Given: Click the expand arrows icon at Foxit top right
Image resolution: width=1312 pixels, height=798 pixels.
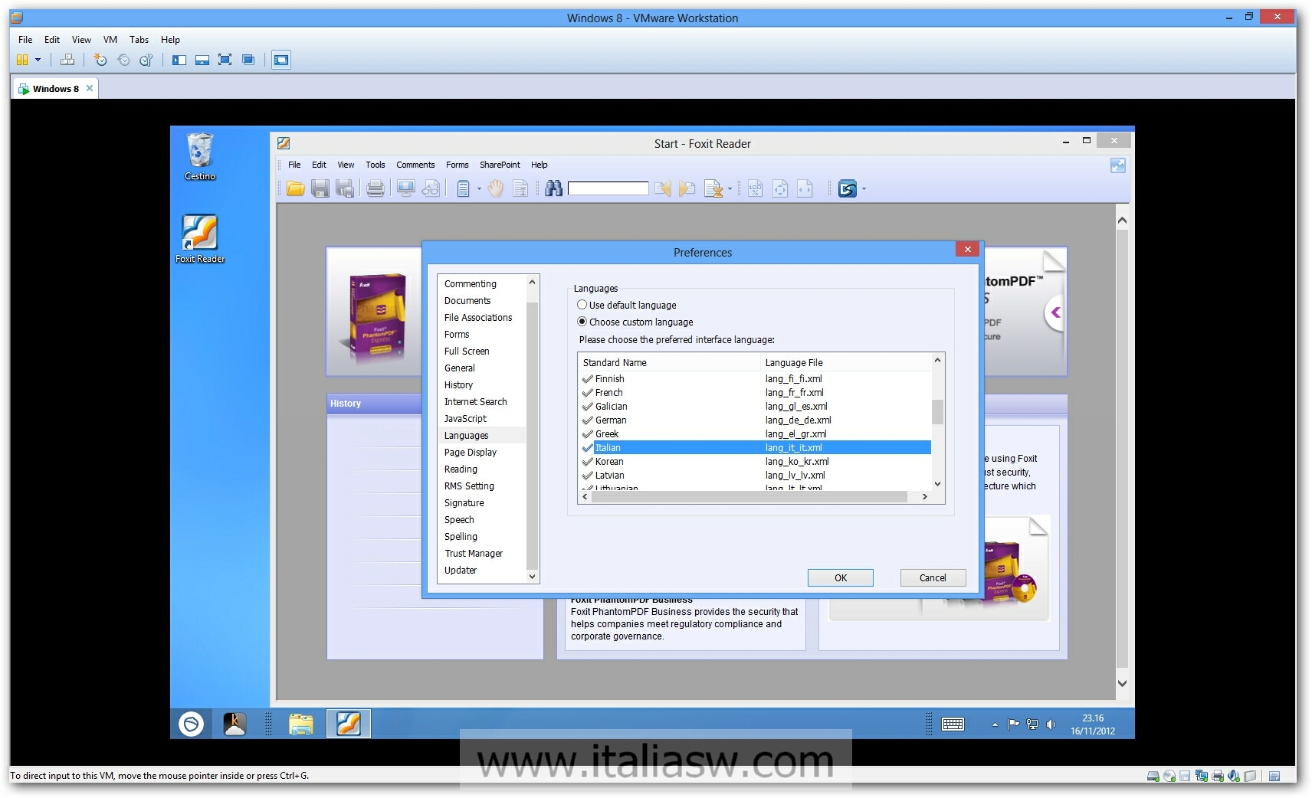Looking at the screenshot, I should [x=1118, y=165].
